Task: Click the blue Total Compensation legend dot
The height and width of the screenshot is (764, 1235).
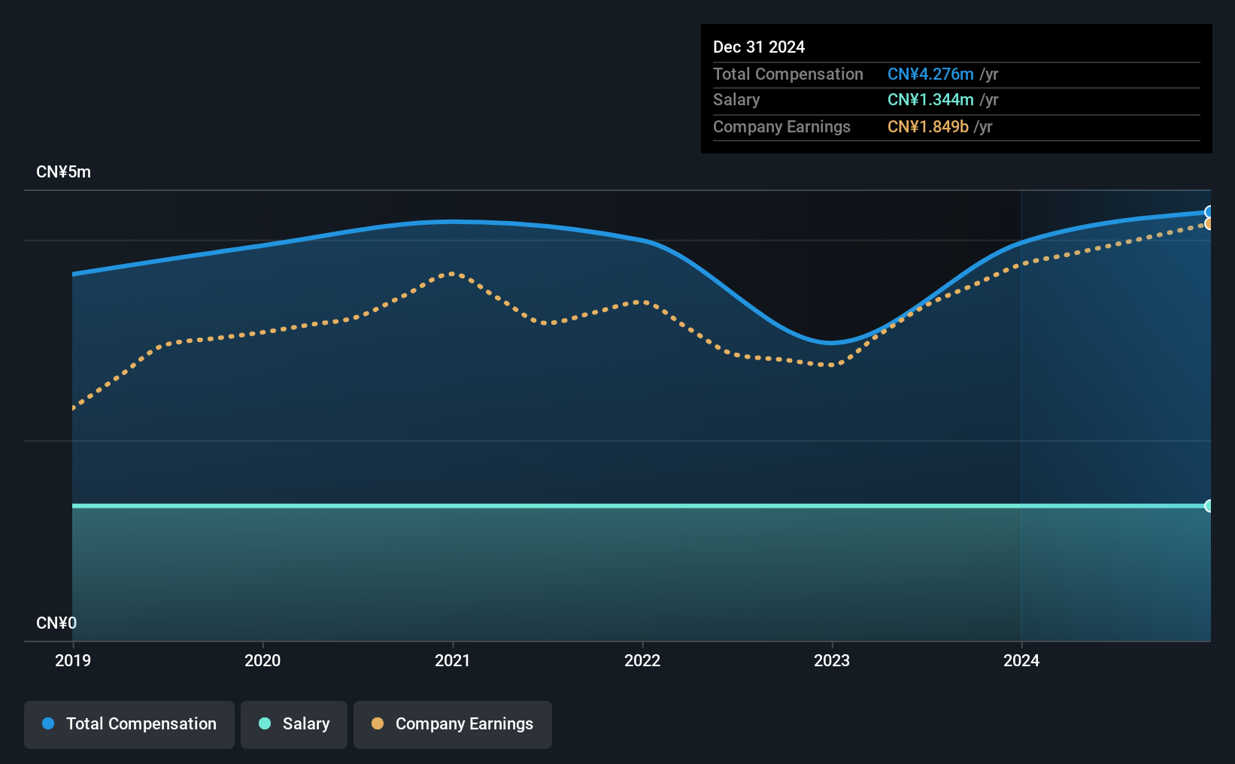Action: coord(48,723)
